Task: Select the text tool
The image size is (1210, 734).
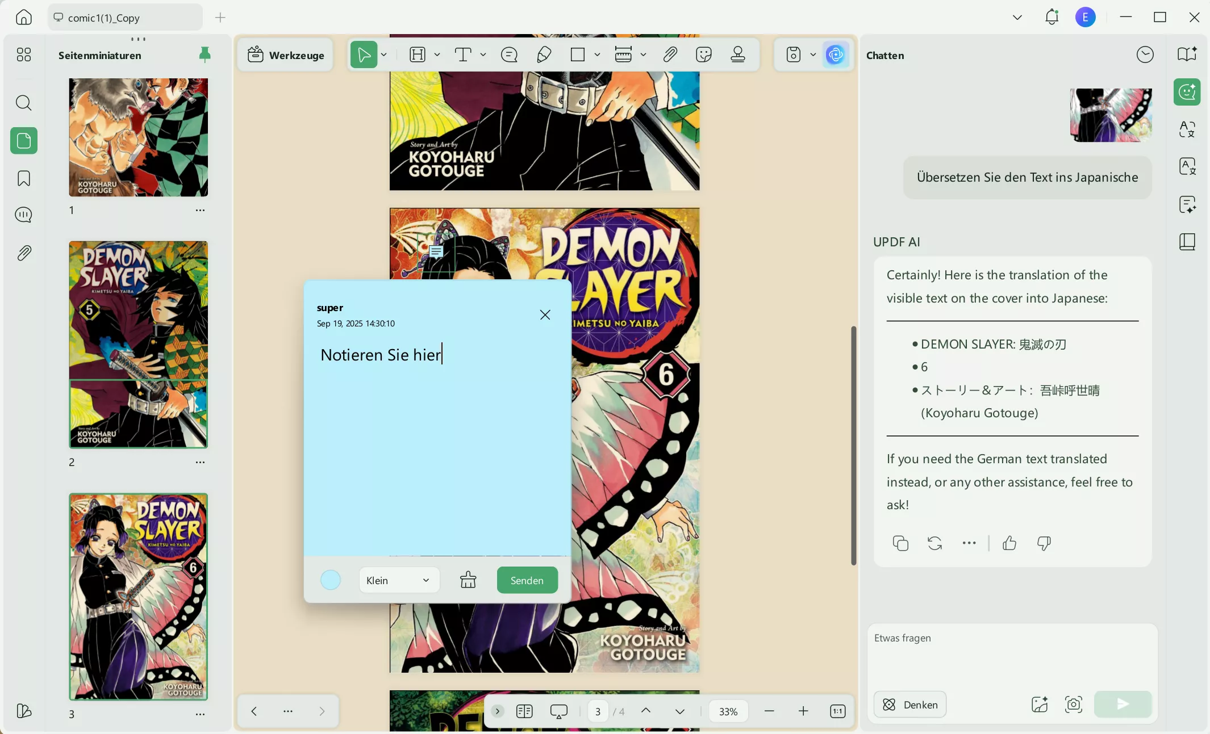Action: 463,54
